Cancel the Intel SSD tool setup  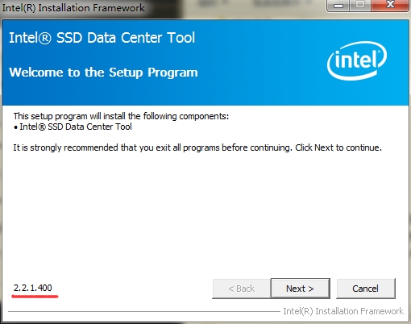[x=366, y=289]
